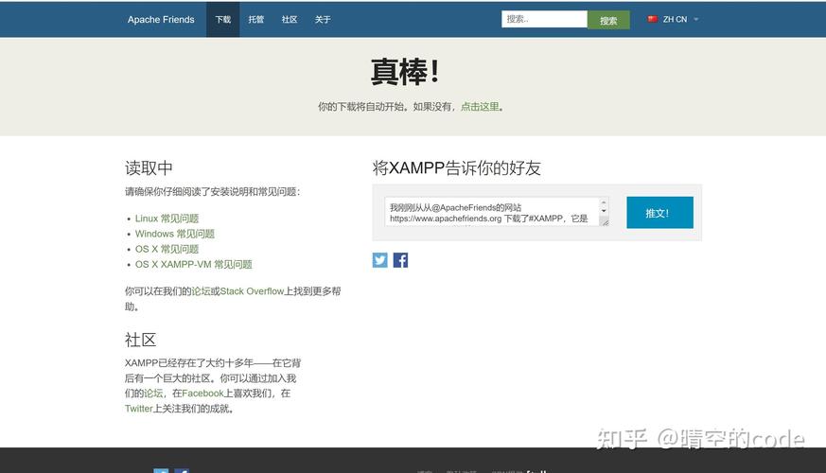826x473 pixels.
Task: Click the Twitter icon below tweet box
Action: click(379, 259)
